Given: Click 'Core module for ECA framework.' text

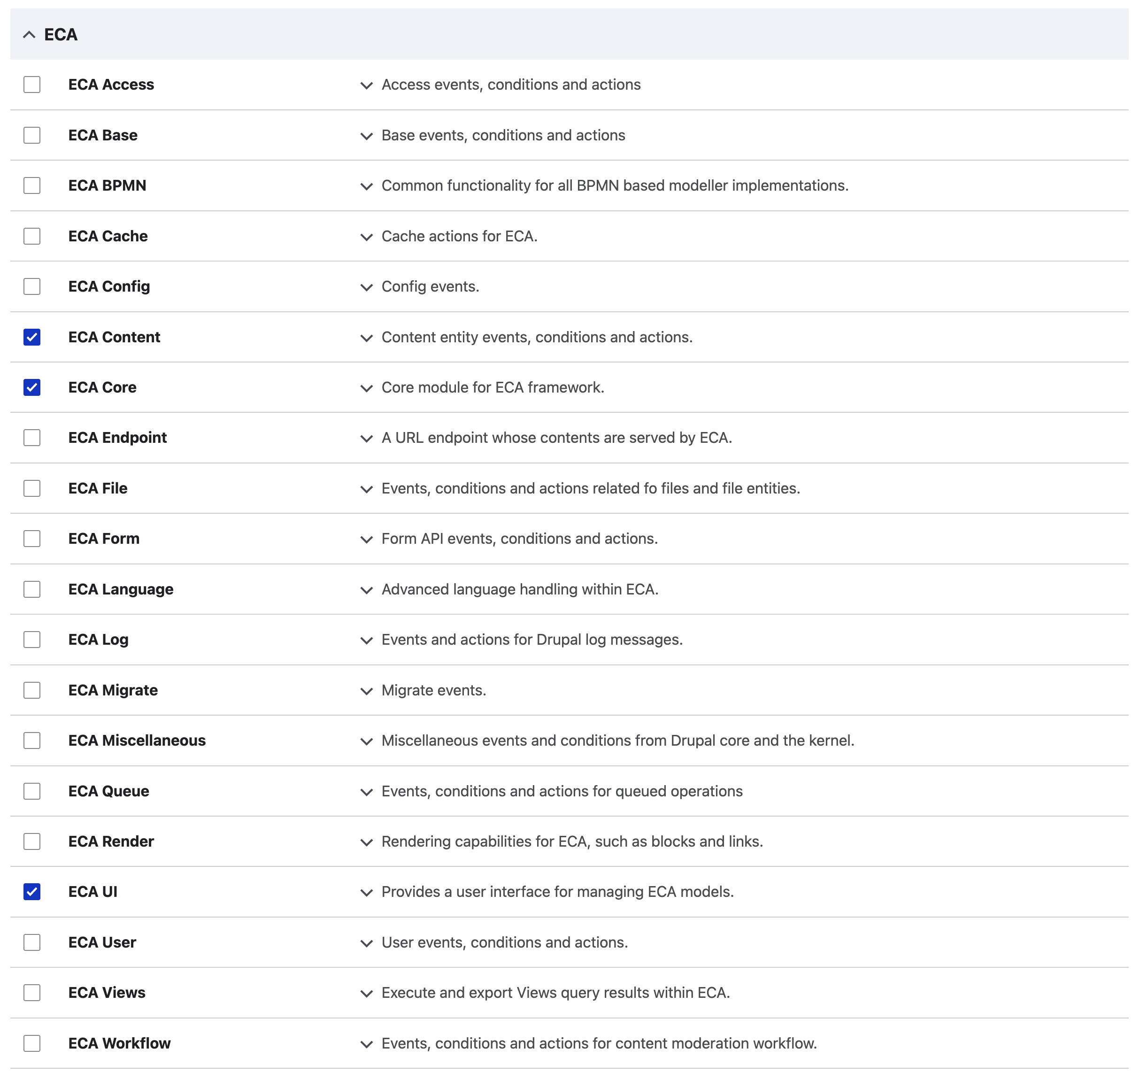Looking at the screenshot, I should coord(493,387).
